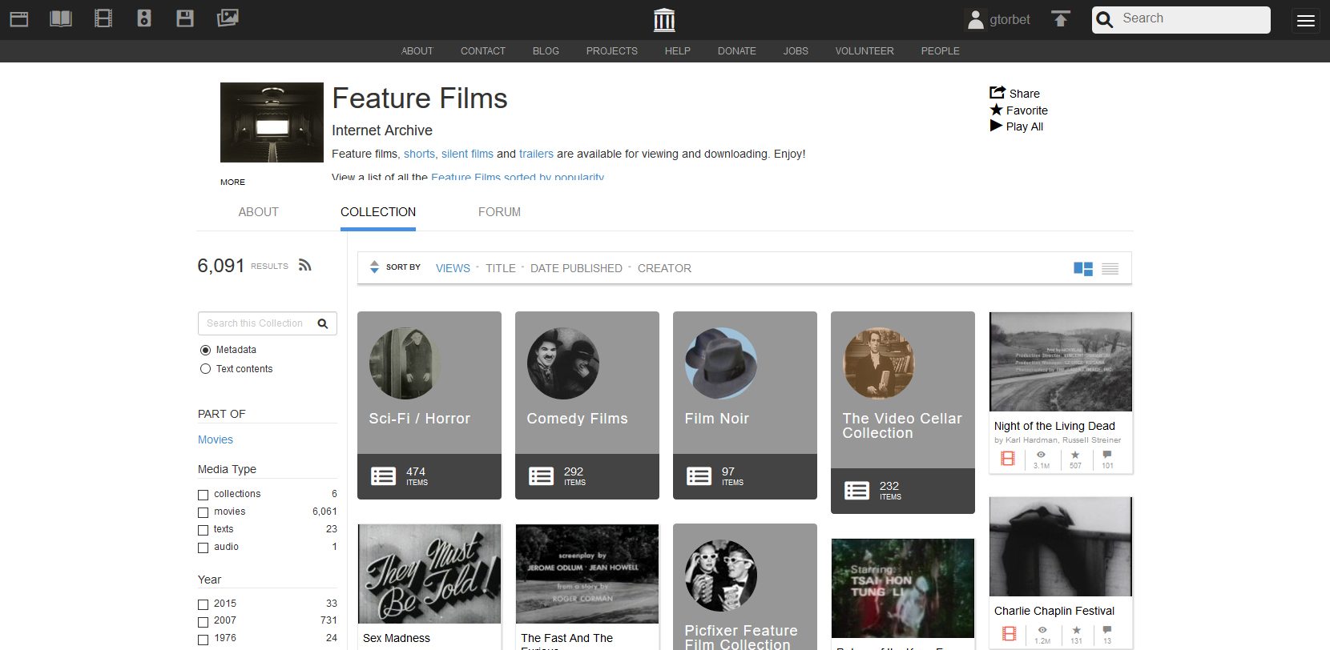Open the ABOUT tab

tap(258, 212)
